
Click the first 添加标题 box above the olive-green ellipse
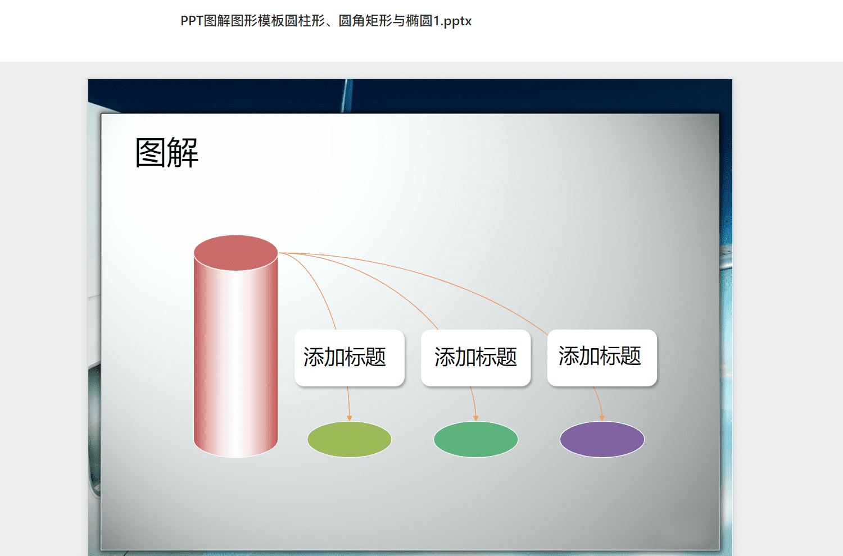point(350,358)
